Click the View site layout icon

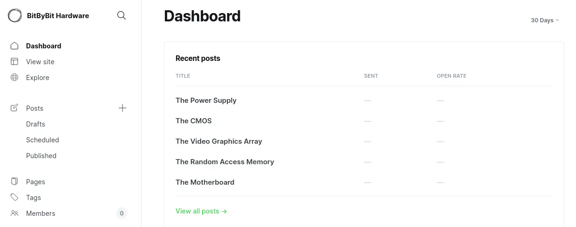coord(14,62)
